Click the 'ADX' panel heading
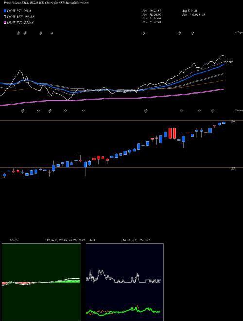Viewport: 243px width, 321px height. (92, 240)
